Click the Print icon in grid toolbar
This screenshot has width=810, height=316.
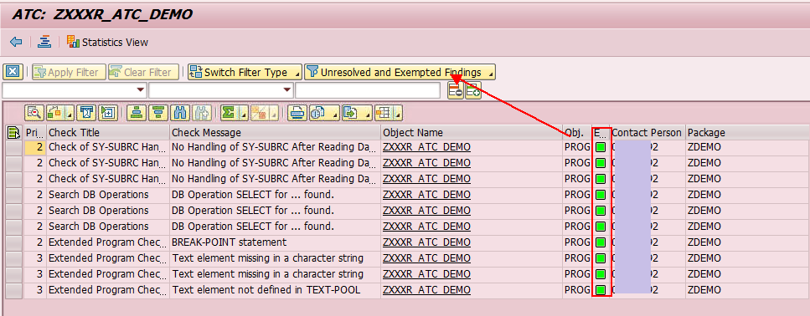[x=297, y=112]
